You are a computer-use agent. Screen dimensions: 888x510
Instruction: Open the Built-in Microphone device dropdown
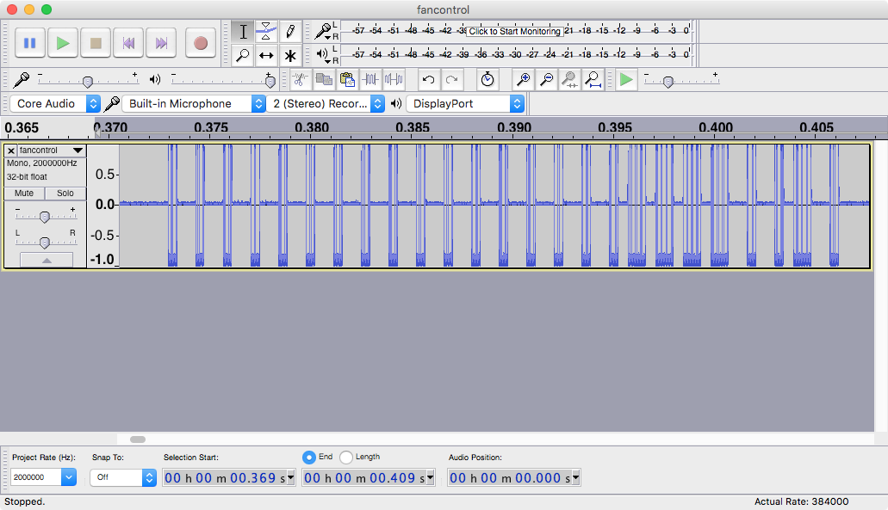tap(195, 104)
